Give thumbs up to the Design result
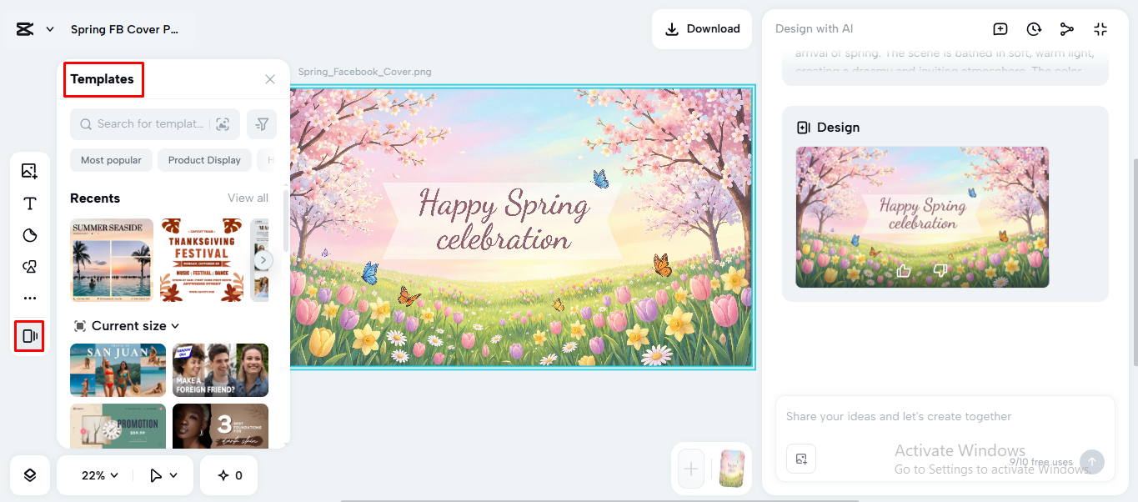The height and width of the screenshot is (502, 1138). (x=903, y=269)
